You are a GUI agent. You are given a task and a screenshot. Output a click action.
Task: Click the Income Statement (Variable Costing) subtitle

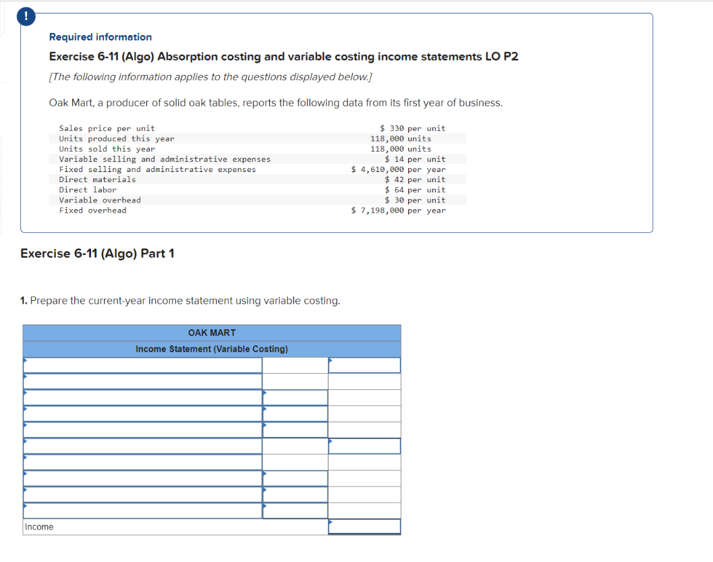point(212,349)
